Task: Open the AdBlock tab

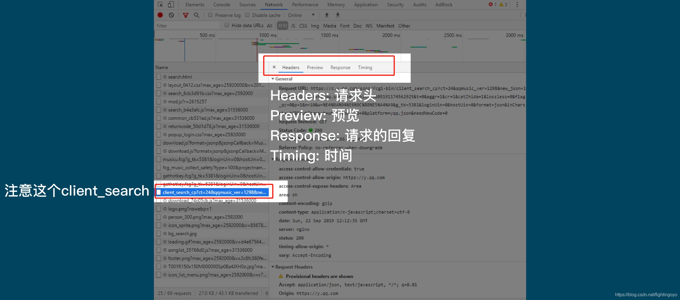Action: point(444,4)
